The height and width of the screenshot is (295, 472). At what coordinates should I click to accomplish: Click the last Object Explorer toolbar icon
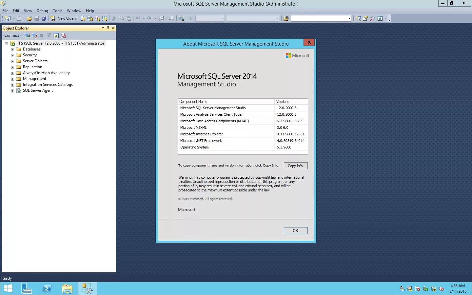[63, 35]
